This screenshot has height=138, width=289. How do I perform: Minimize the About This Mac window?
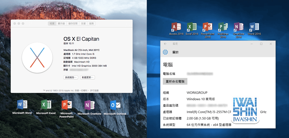point(19,23)
